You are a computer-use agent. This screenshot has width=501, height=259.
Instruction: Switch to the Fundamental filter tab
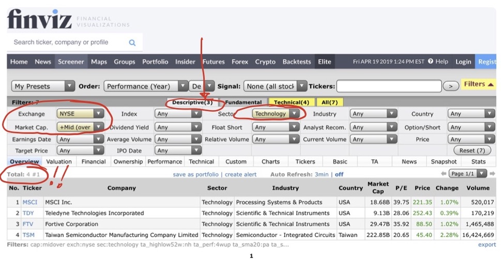pos(244,102)
